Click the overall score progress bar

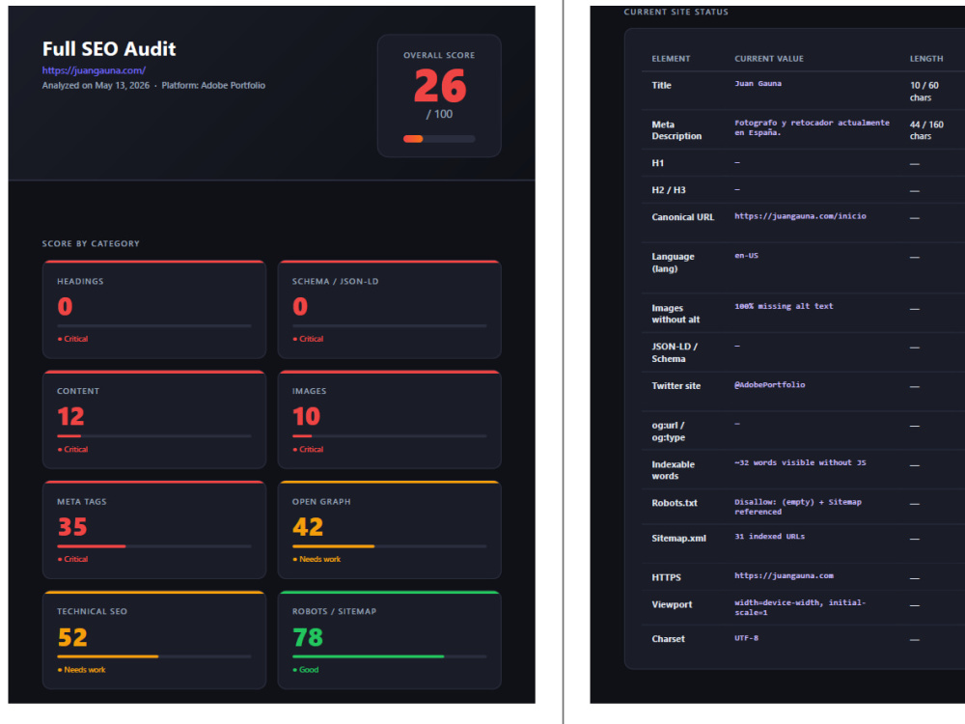click(x=439, y=138)
